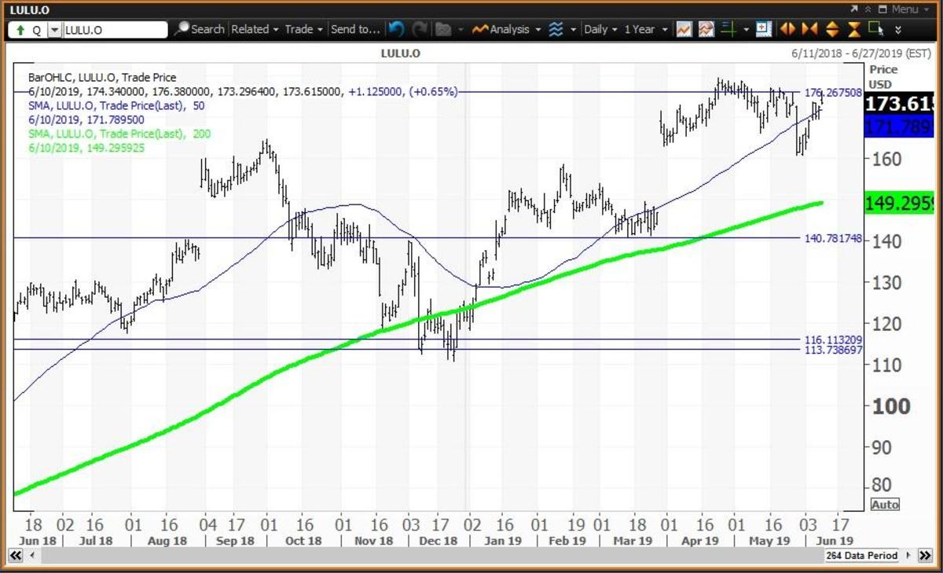Click the Search magnifier button
Viewport: 943px width, 573px height.
199,29
